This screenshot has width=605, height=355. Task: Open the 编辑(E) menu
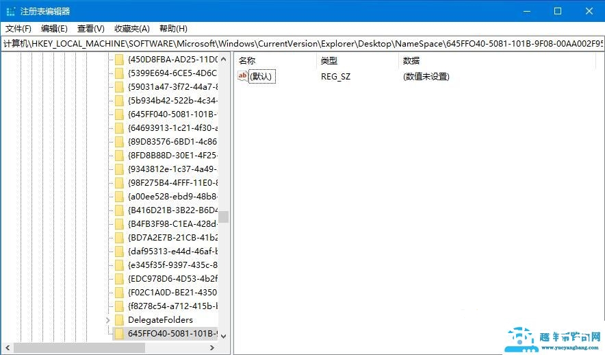(54, 29)
